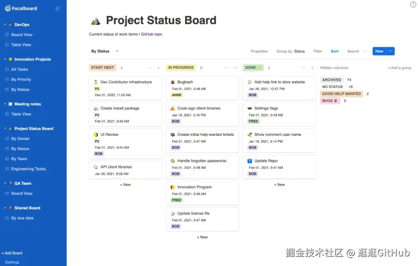Open Engineering Tasks view in sidebar

point(28,169)
